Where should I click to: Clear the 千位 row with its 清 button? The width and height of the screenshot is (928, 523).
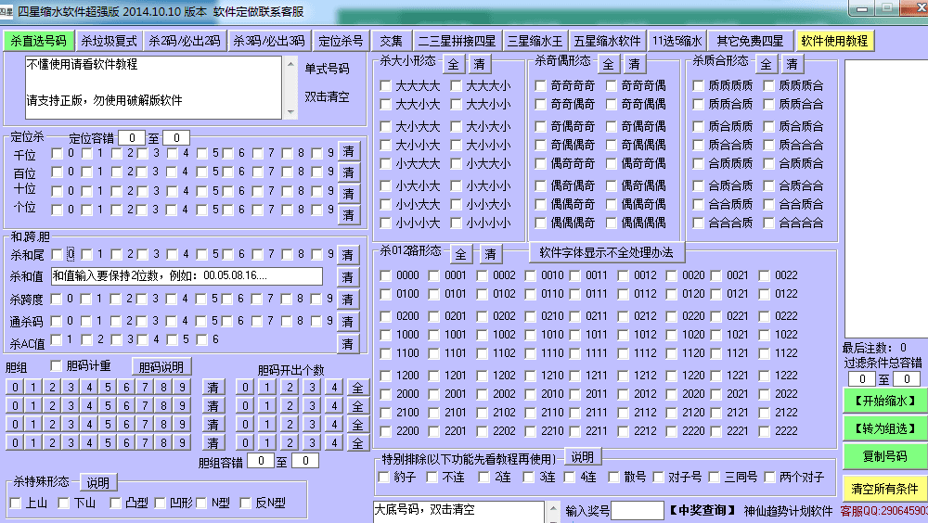pyautogui.click(x=348, y=151)
